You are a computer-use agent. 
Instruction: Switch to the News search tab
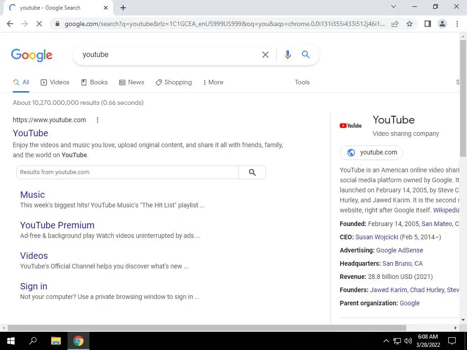pyautogui.click(x=132, y=82)
